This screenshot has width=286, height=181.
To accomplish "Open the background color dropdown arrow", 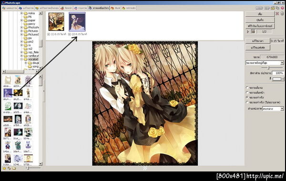I will point(283,79).
